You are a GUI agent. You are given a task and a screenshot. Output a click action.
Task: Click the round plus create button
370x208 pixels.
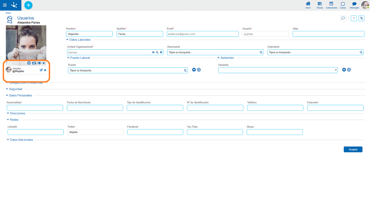click(28, 5)
